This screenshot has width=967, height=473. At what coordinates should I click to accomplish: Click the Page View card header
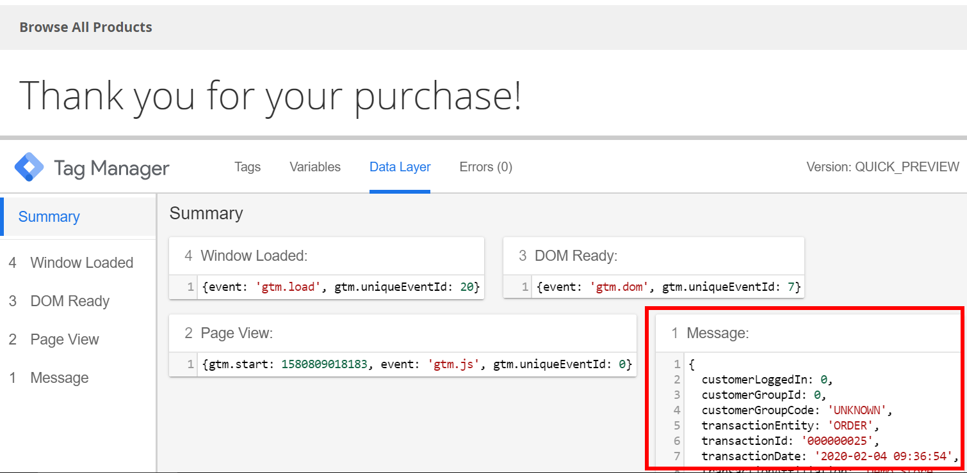tap(237, 332)
